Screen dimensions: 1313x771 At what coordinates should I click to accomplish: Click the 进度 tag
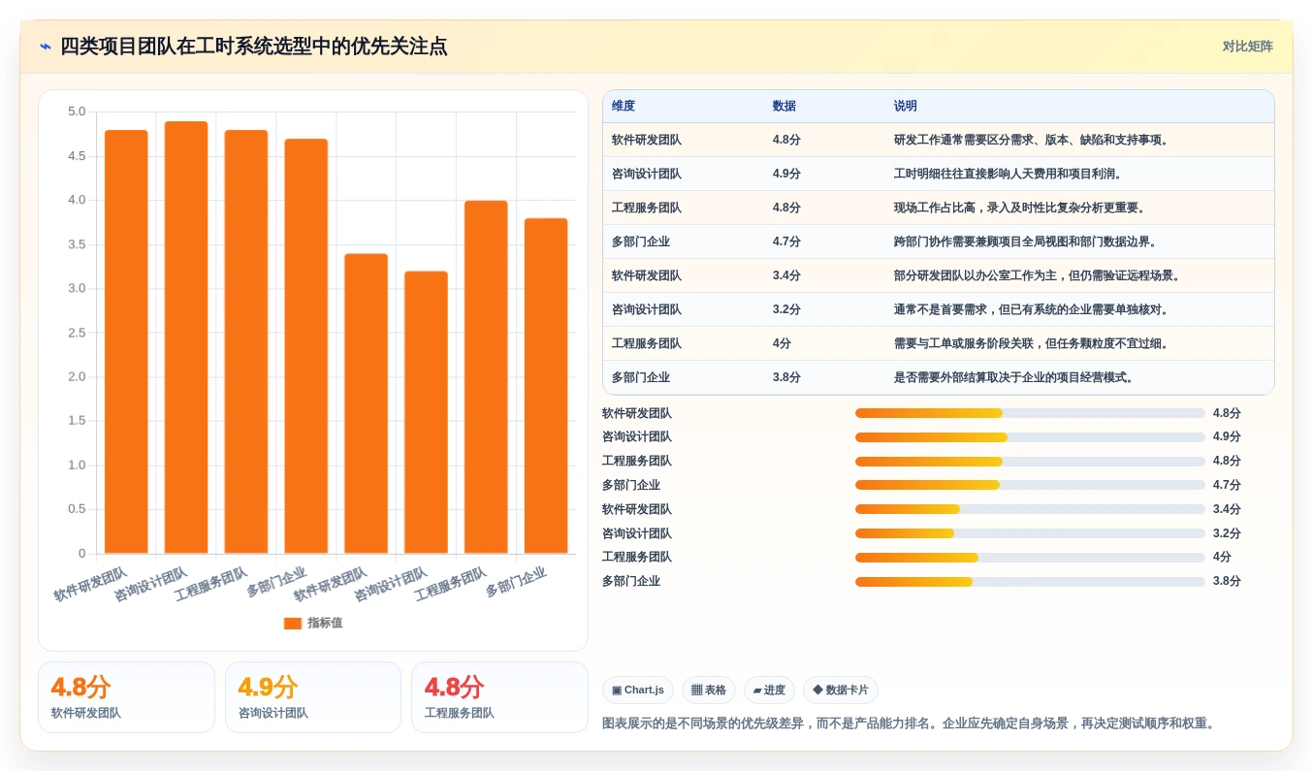pos(769,691)
